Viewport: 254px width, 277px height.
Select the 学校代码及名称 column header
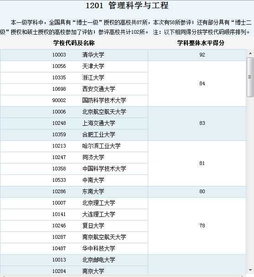[x=74, y=43]
